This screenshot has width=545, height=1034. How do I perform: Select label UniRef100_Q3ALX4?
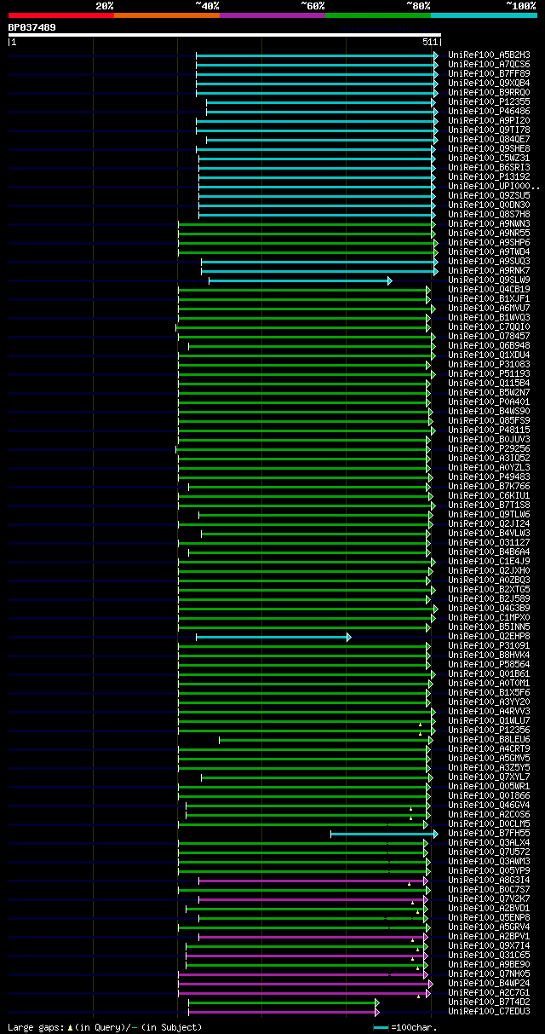(489, 843)
